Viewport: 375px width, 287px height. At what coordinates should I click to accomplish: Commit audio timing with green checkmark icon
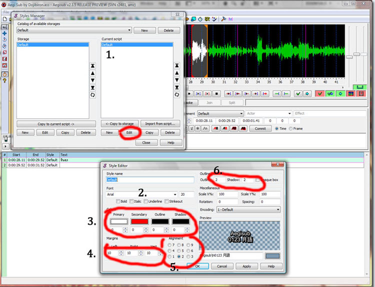[298, 94]
